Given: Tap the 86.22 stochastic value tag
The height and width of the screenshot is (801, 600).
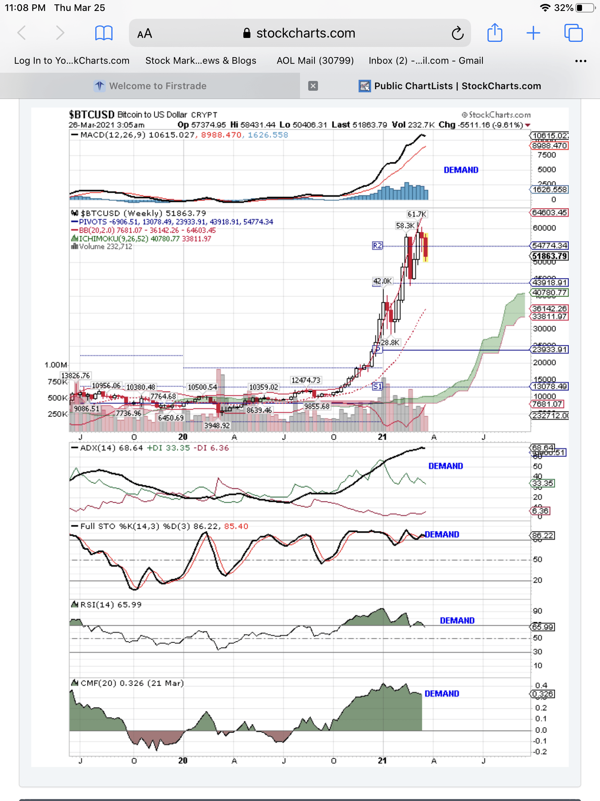Looking at the screenshot, I should pos(542,535).
